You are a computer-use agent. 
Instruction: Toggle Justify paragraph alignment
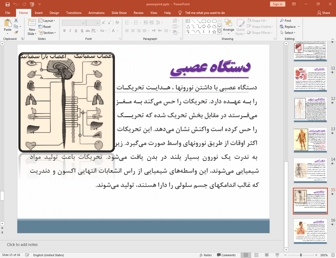click(144, 31)
